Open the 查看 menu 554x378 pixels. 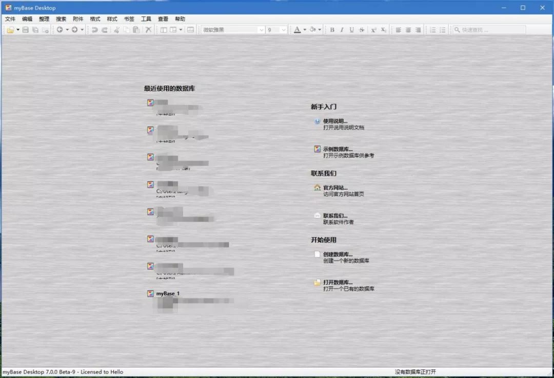(x=163, y=19)
